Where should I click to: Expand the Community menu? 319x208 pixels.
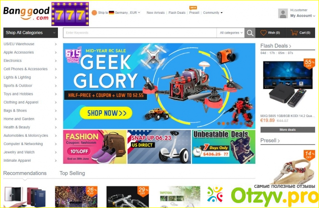pyautogui.click(x=213, y=13)
